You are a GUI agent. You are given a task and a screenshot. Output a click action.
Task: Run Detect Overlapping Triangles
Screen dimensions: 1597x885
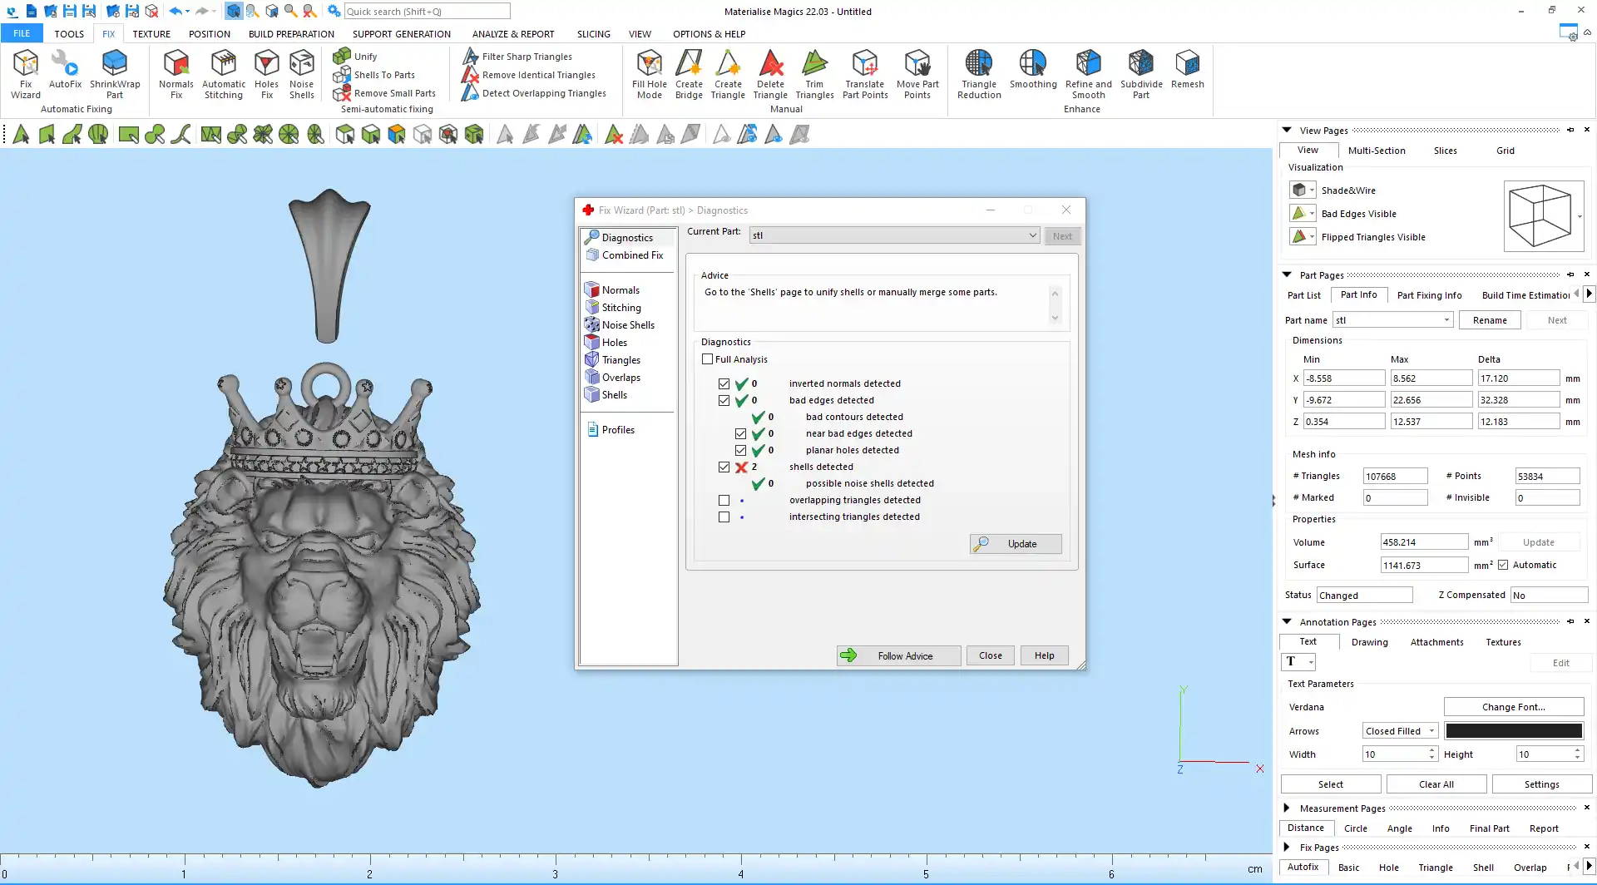click(534, 93)
